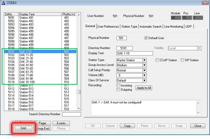Click the Directory Number input field
The height and width of the screenshot is (139, 210).
point(124,48)
